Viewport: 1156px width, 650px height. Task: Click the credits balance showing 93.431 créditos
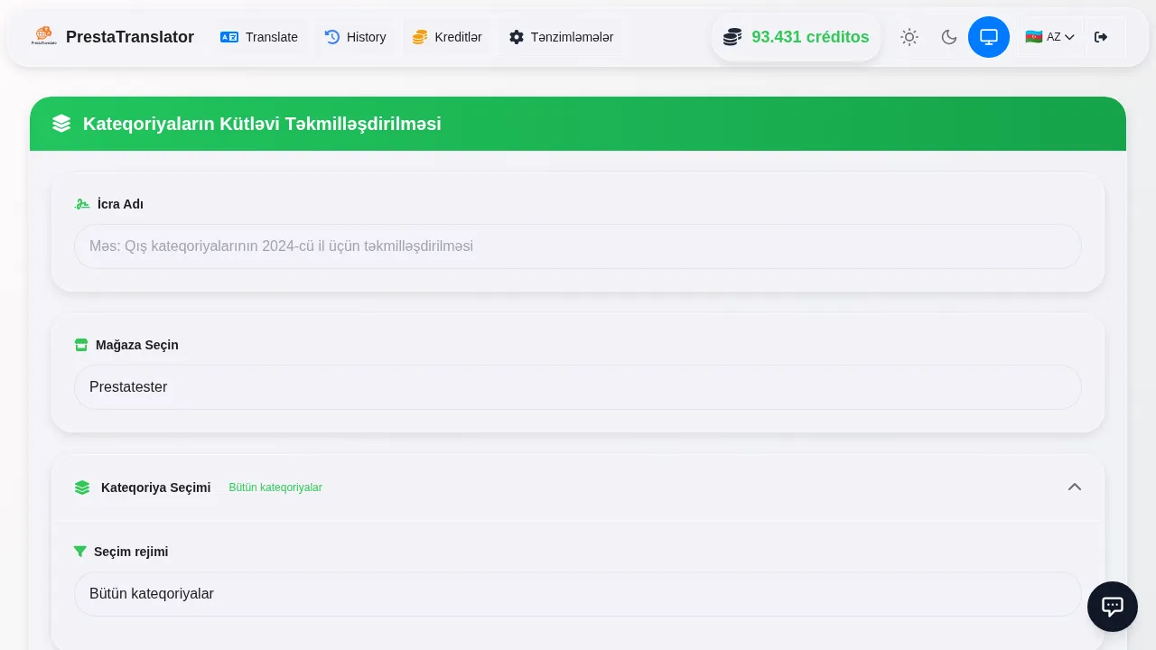796,37
